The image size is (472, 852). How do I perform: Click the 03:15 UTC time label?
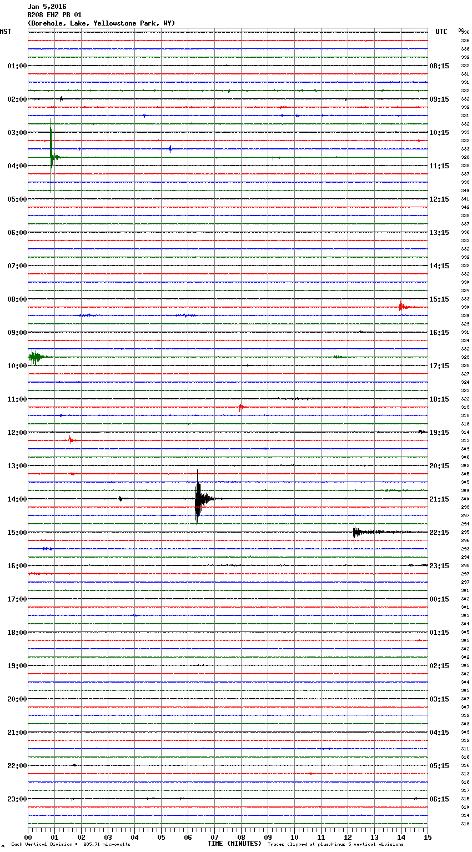pyautogui.click(x=439, y=699)
